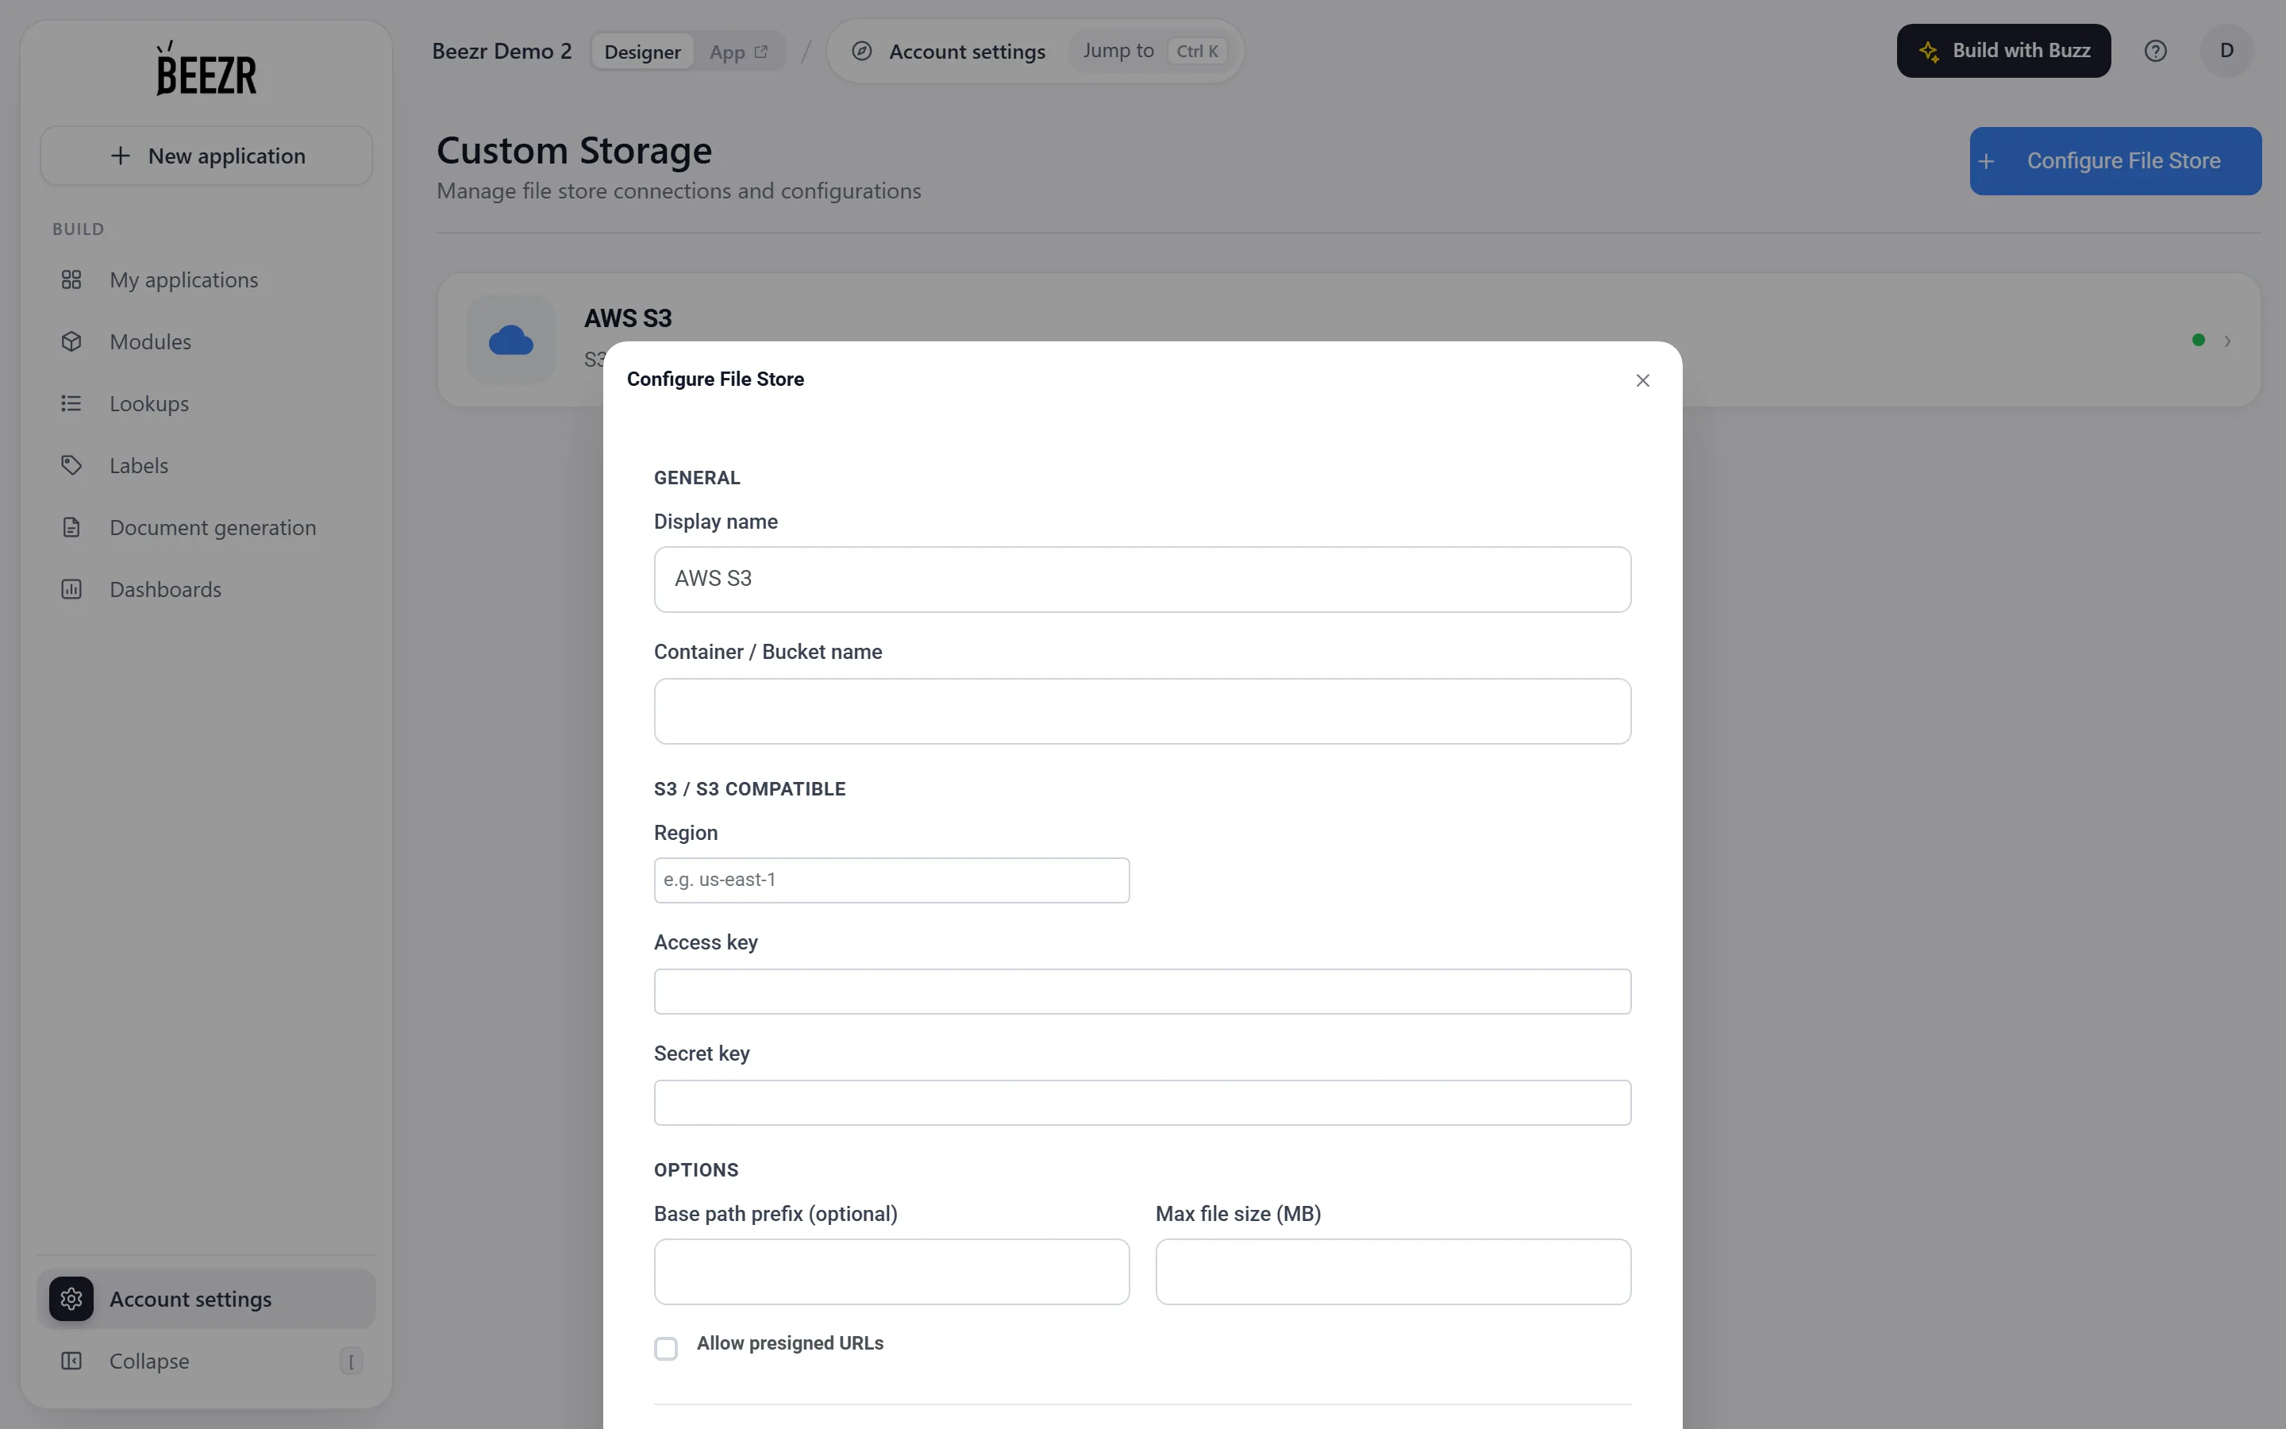This screenshot has height=1429, width=2286.
Task: Click the Lookups list icon
Action: coord(71,403)
